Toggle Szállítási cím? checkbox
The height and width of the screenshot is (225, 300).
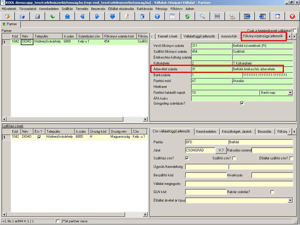point(187,158)
